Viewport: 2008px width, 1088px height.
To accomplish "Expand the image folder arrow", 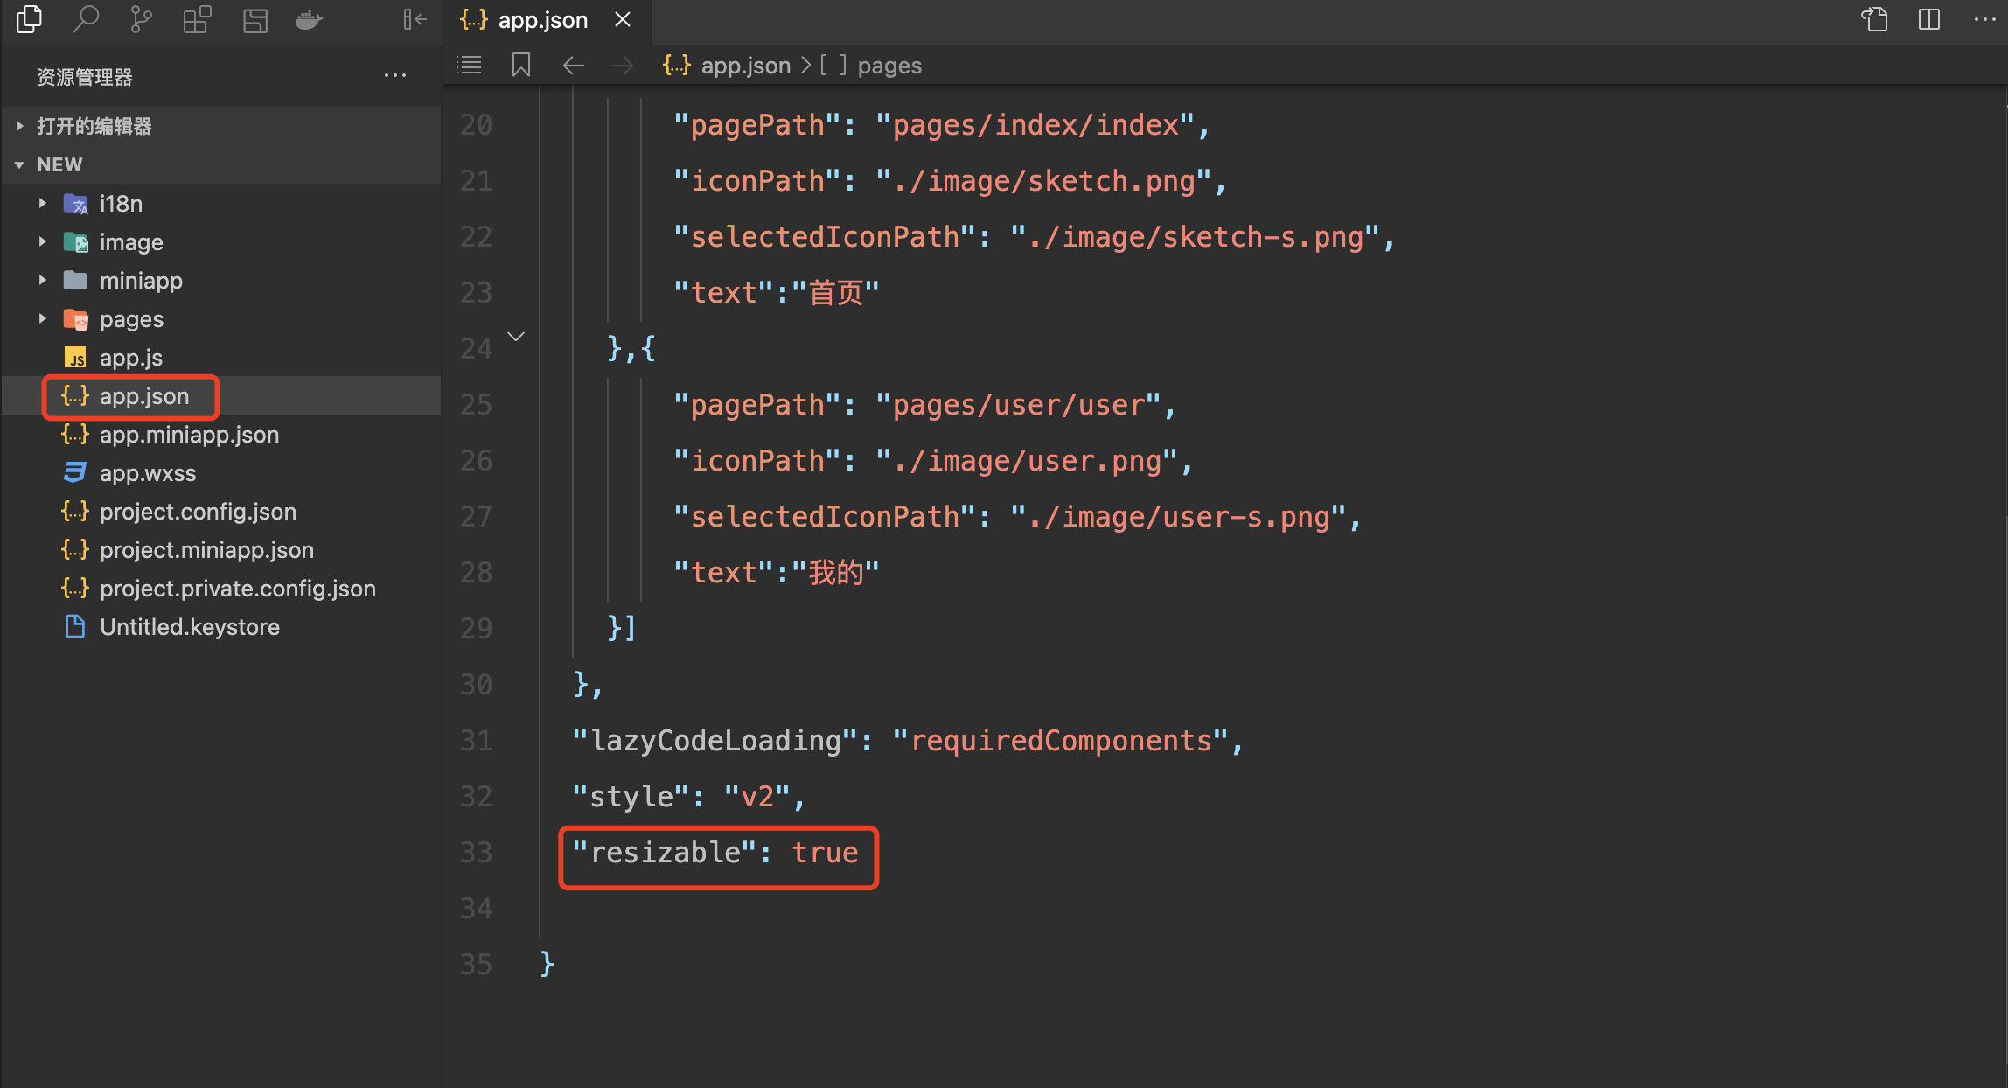I will tap(42, 241).
